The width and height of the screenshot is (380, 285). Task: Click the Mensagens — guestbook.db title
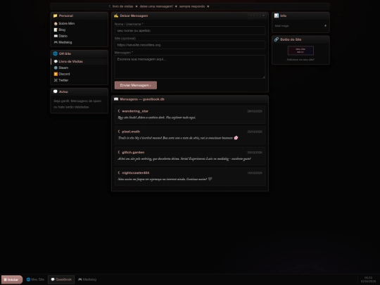(142, 99)
